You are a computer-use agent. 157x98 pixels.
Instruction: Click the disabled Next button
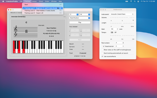tap(80, 40)
